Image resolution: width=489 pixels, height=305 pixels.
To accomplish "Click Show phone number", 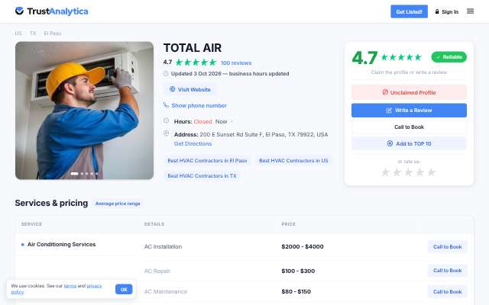I will 199,105.
